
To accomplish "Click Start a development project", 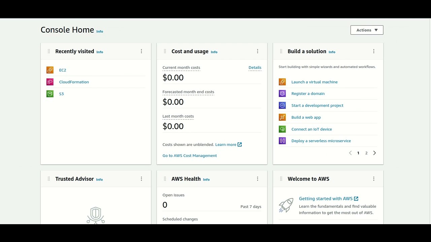I will click(x=317, y=106).
